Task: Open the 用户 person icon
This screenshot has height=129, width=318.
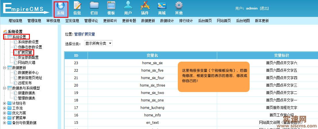Action: click(x=128, y=5)
